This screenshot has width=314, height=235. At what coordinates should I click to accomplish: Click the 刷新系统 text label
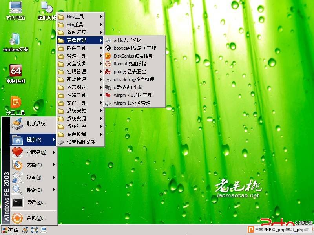point(36,124)
